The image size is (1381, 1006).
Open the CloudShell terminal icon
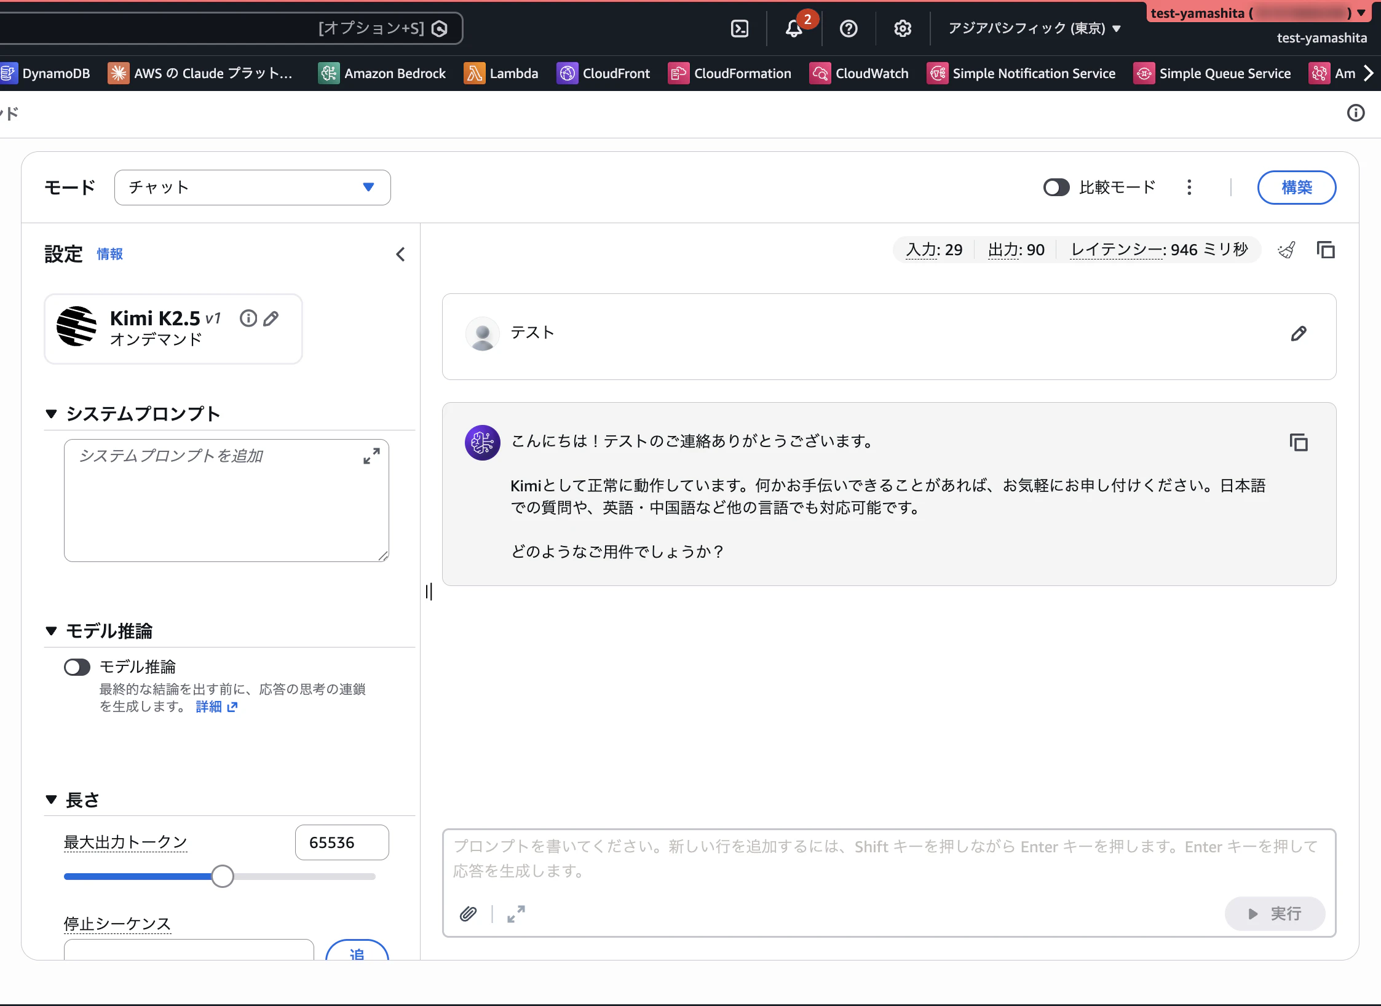(740, 28)
